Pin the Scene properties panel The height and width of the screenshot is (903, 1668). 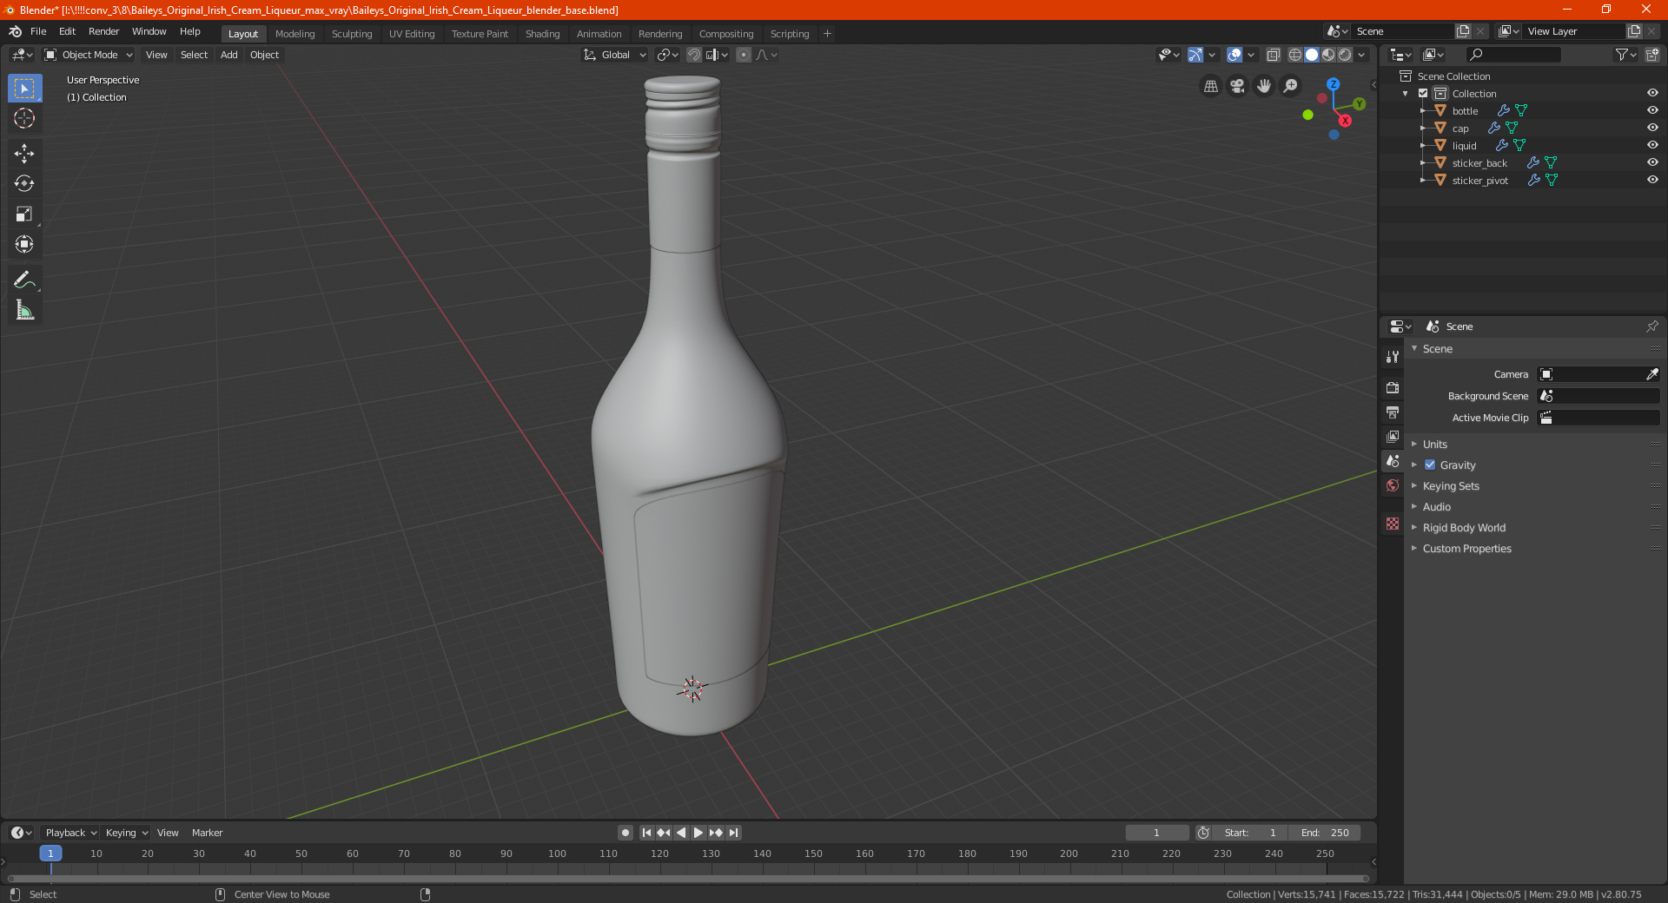[1651, 326]
